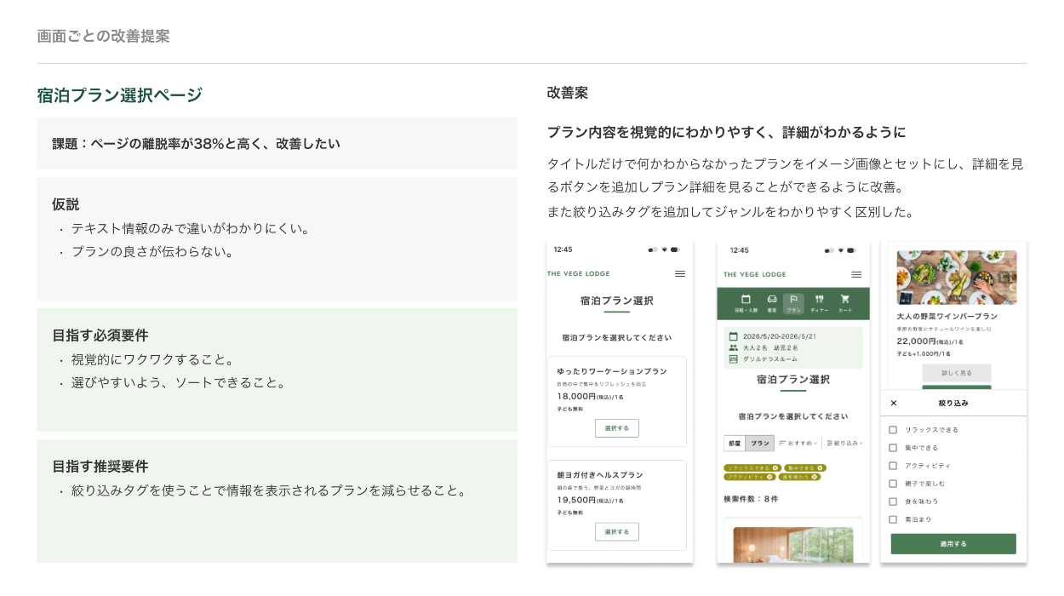
Task: Close the 絞り込み panel with the X
Action: (893, 403)
